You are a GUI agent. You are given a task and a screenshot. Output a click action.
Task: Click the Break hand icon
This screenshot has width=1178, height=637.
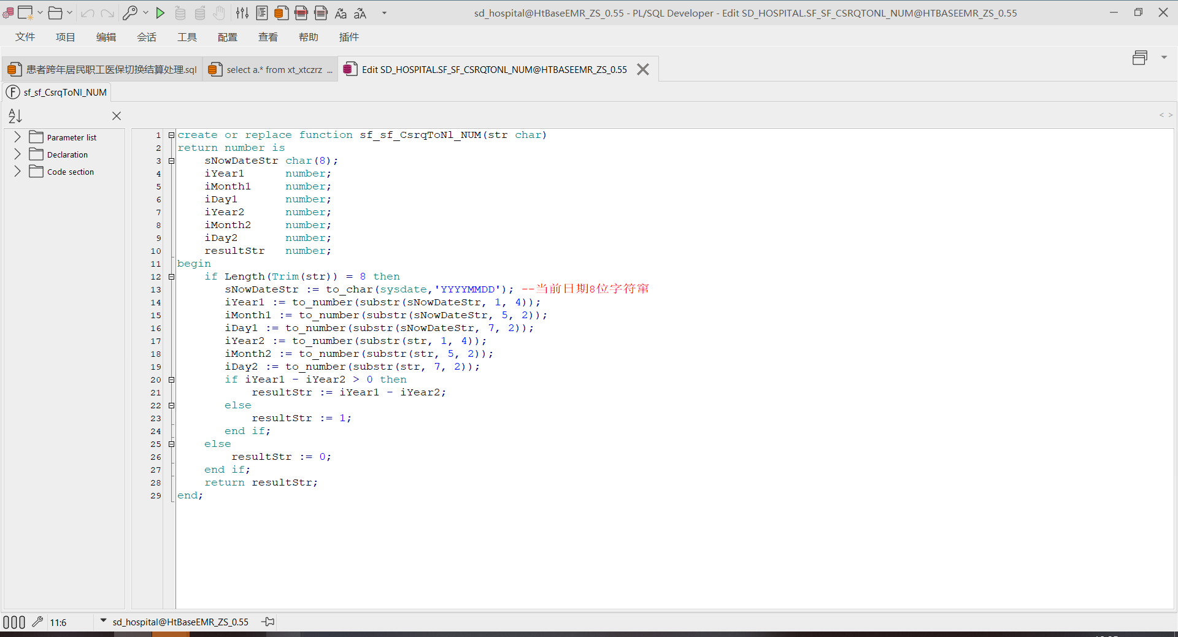[x=220, y=13]
